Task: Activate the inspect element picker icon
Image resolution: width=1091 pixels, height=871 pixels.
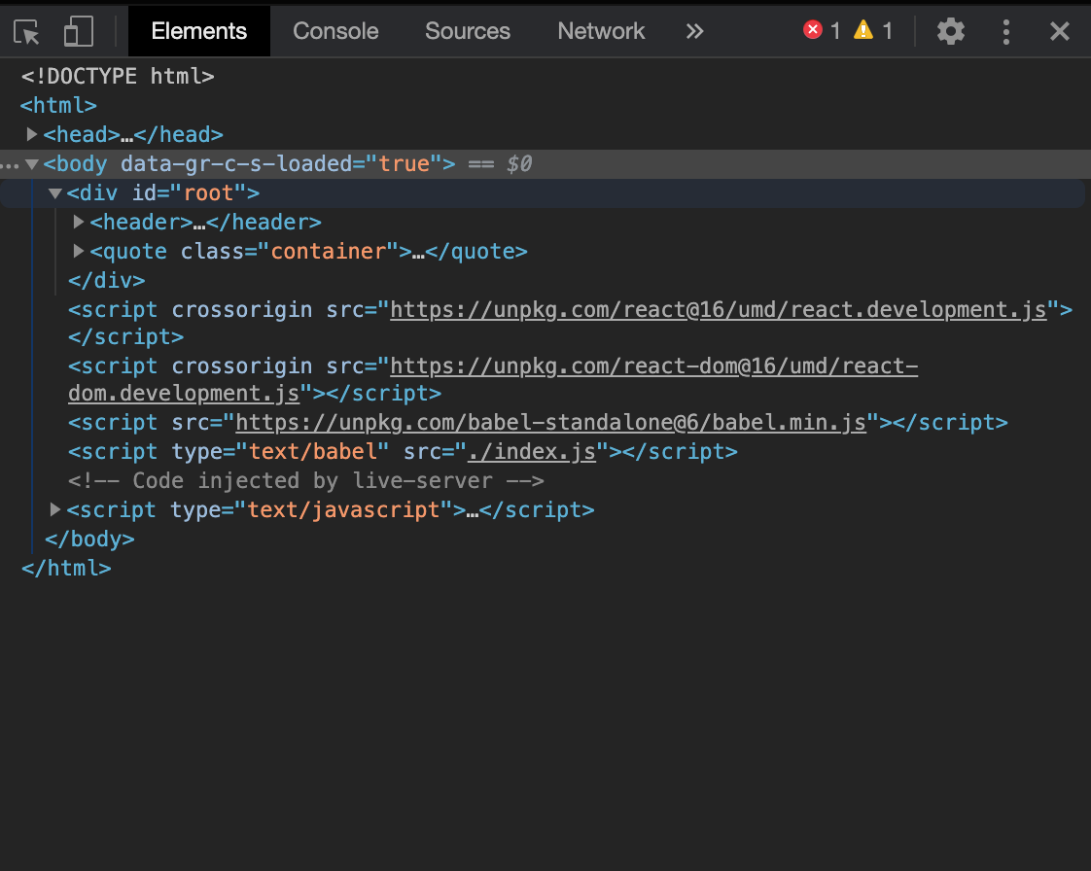Action: pos(26,31)
